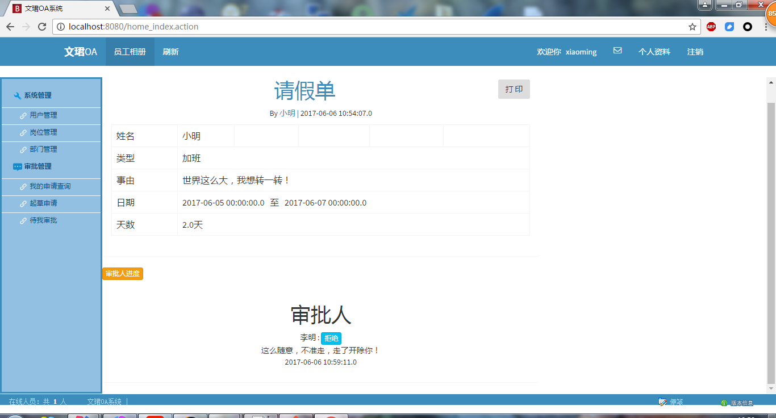776x418 pixels.
Task: Collapse the 审批管理 section header
Action: pyautogui.click(x=37, y=166)
